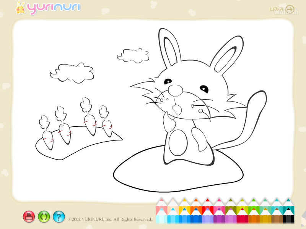Open help with the blue question mark
Image resolution: width=306 pixels, height=229 pixels.
pyautogui.click(x=59, y=216)
